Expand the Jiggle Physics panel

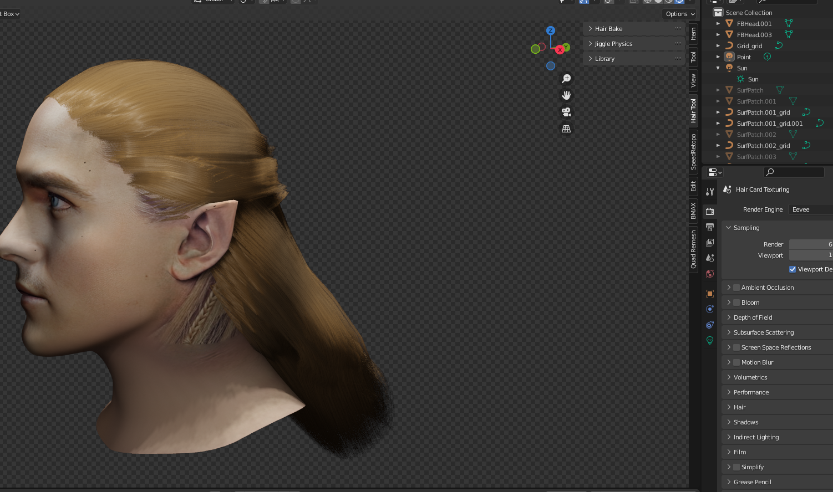(634, 44)
